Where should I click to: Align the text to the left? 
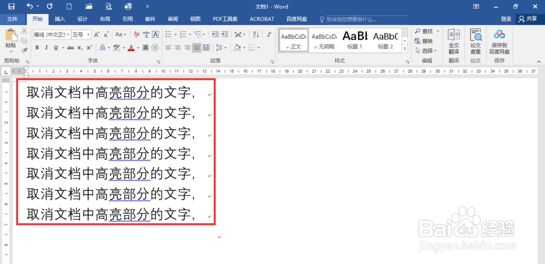pos(169,48)
